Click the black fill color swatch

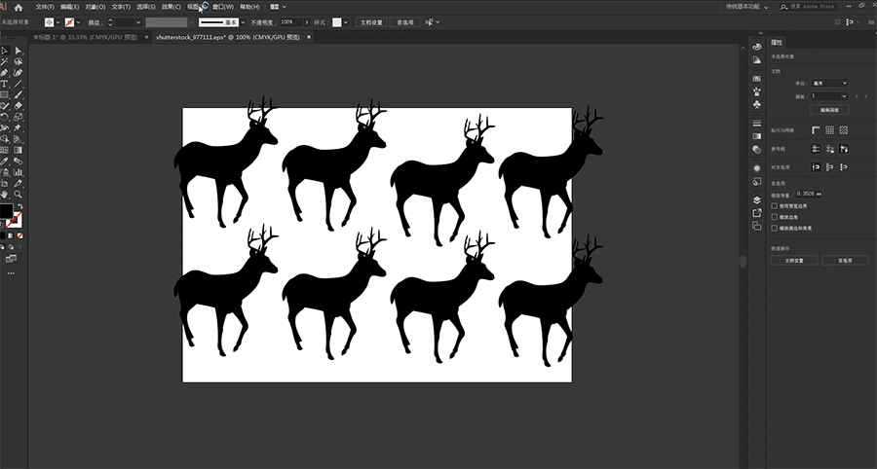coord(7,211)
